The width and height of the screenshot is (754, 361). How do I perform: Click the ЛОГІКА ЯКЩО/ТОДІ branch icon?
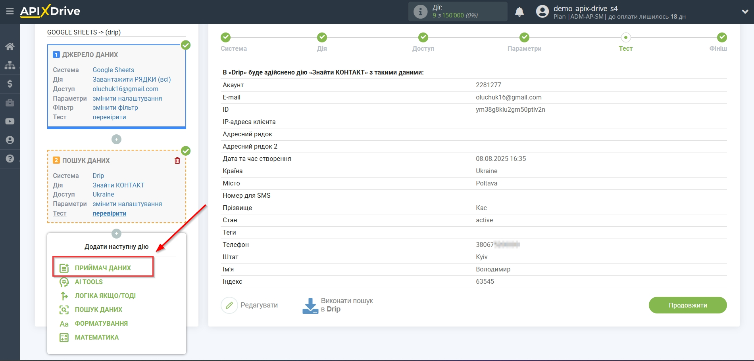click(64, 296)
